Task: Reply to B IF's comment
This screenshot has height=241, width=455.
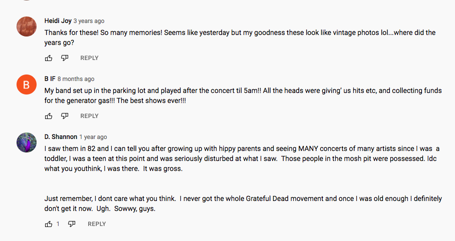Action: pyautogui.click(x=89, y=116)
